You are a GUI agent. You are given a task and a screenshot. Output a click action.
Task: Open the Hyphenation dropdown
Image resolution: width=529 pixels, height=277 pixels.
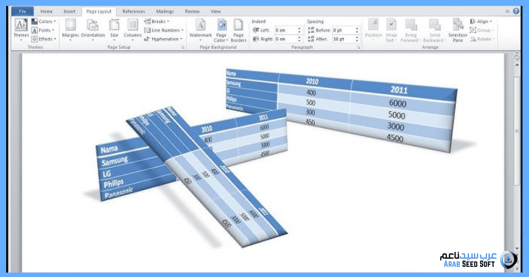[164, 39]
